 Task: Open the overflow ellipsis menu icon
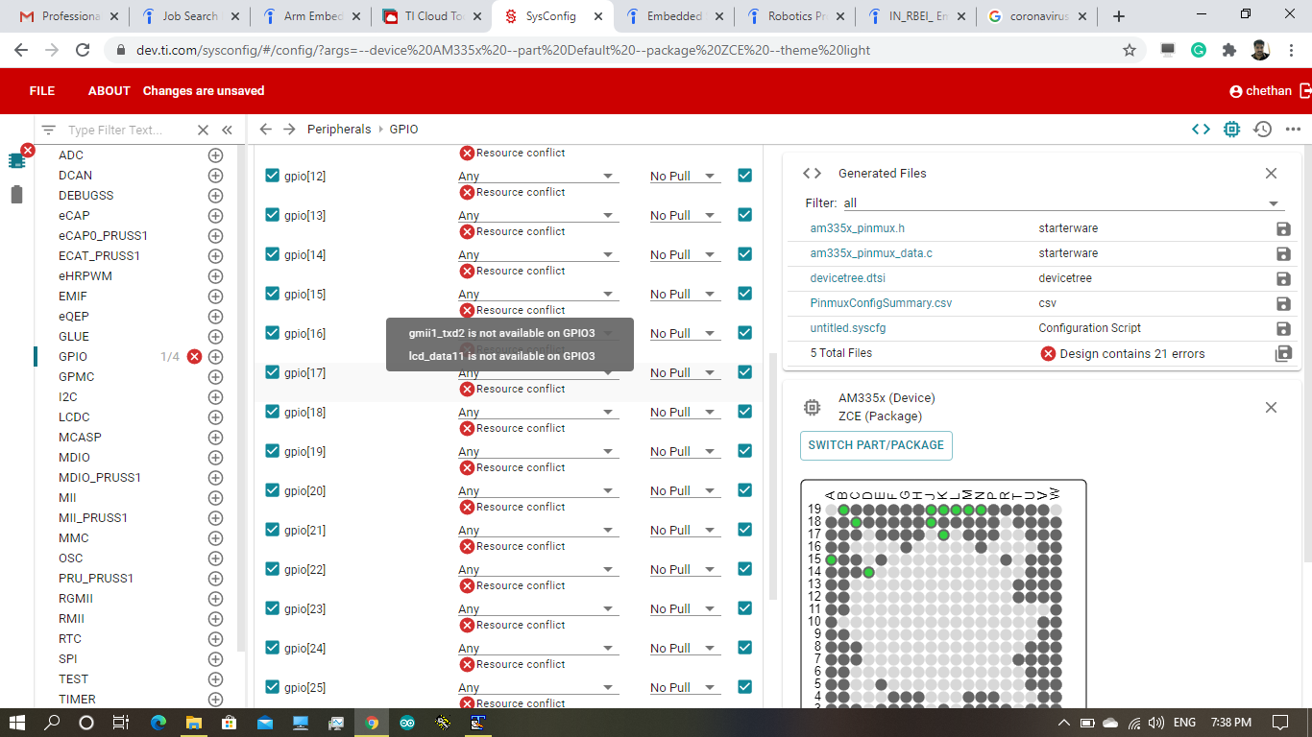coord(1292,128)
